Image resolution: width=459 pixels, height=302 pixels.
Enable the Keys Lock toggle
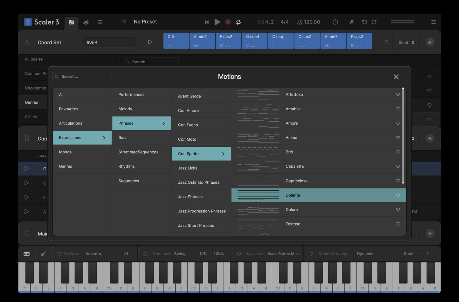click(239, 253)
